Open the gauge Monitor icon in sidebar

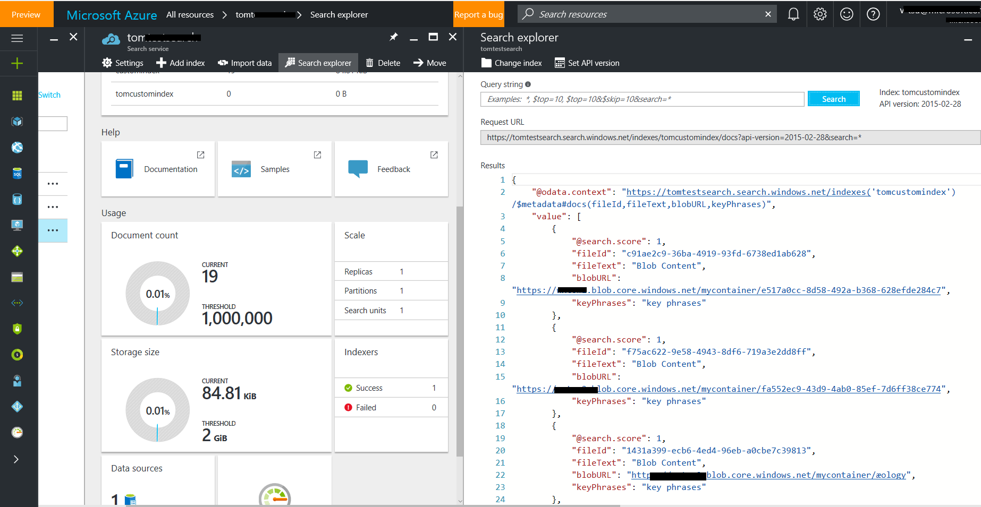(x=17, y=433)
